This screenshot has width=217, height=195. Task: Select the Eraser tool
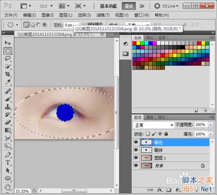pos(7,122)
